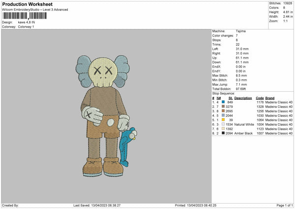
Task: Click the yellow thread swatch for code 1064
Action: pos(223,120)
